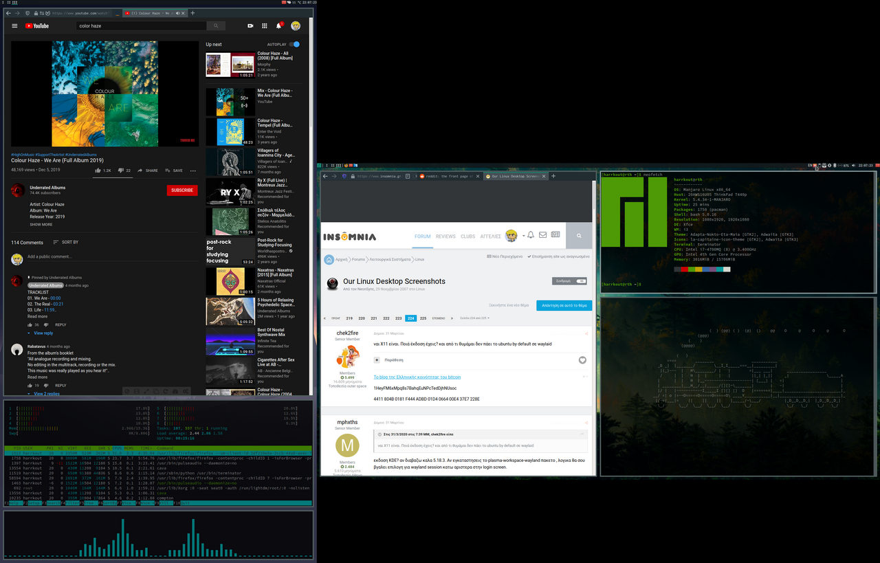Like the Colour Haze video
The image size is (880, 563).
coord(103,170)
